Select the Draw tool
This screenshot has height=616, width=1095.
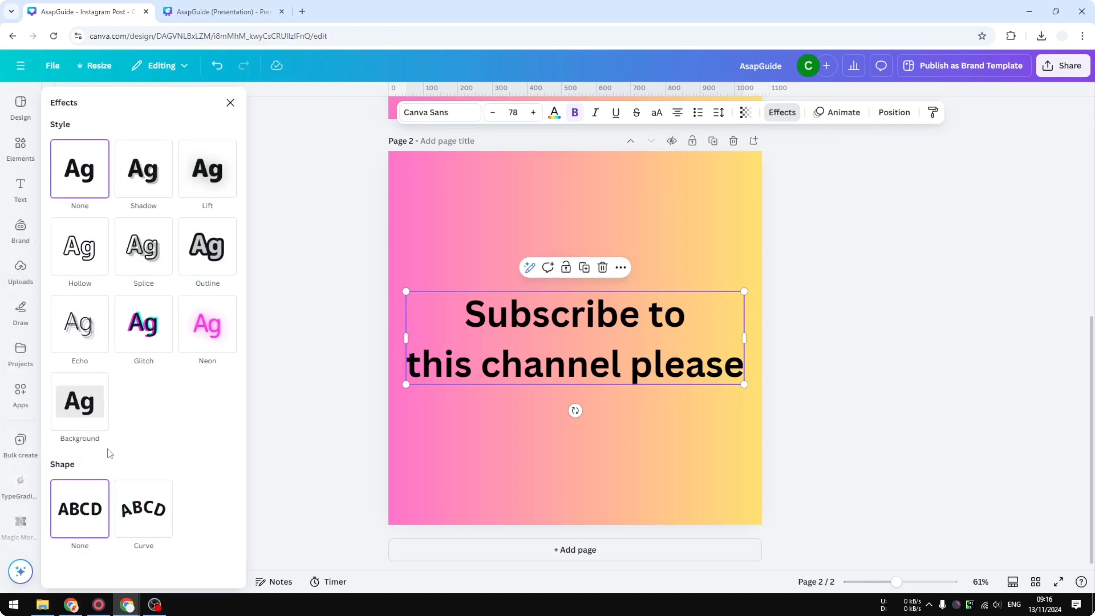(x=20, y=313)
